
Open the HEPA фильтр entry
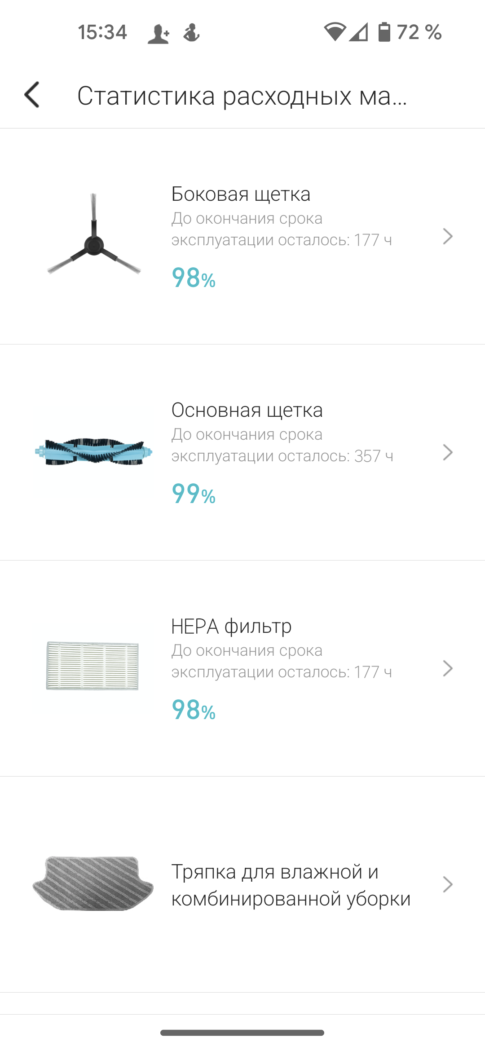231,627
